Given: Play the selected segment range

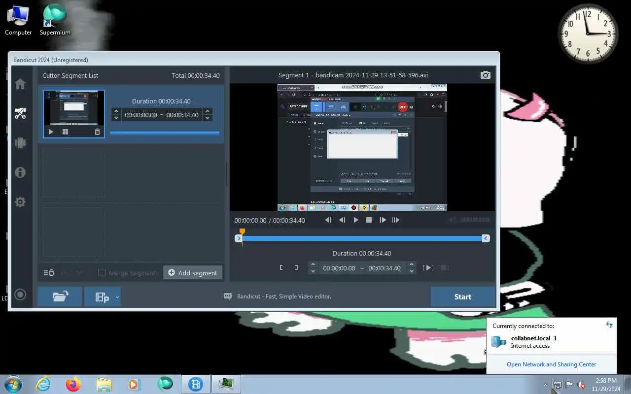Looking at the screenshot, I should [428, 267].
